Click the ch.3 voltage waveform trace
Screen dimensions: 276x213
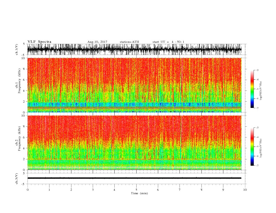click(x=134, y=178)
